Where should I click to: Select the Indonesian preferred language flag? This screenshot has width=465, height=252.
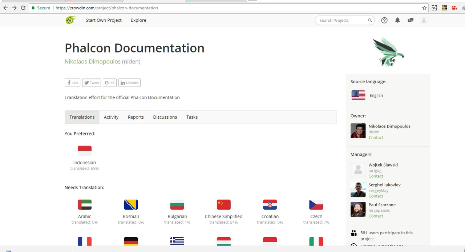click(85, 151)
